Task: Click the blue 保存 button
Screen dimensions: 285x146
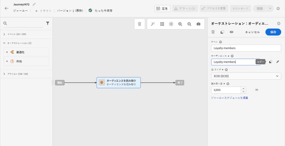Action: pyautogui.click(x=273, y=32)
